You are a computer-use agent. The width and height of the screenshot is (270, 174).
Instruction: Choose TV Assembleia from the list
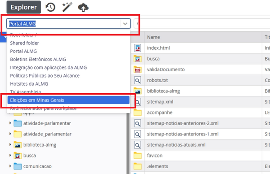26,92
